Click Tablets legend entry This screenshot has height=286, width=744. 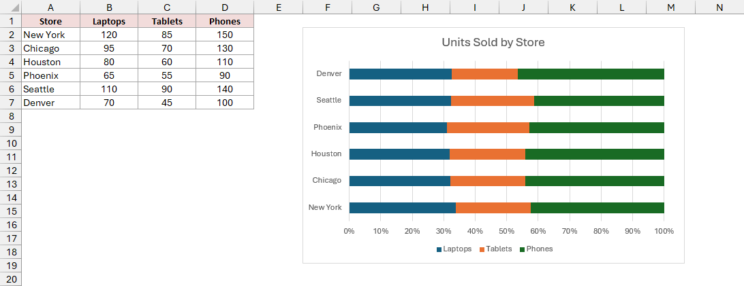pos(496,249)
